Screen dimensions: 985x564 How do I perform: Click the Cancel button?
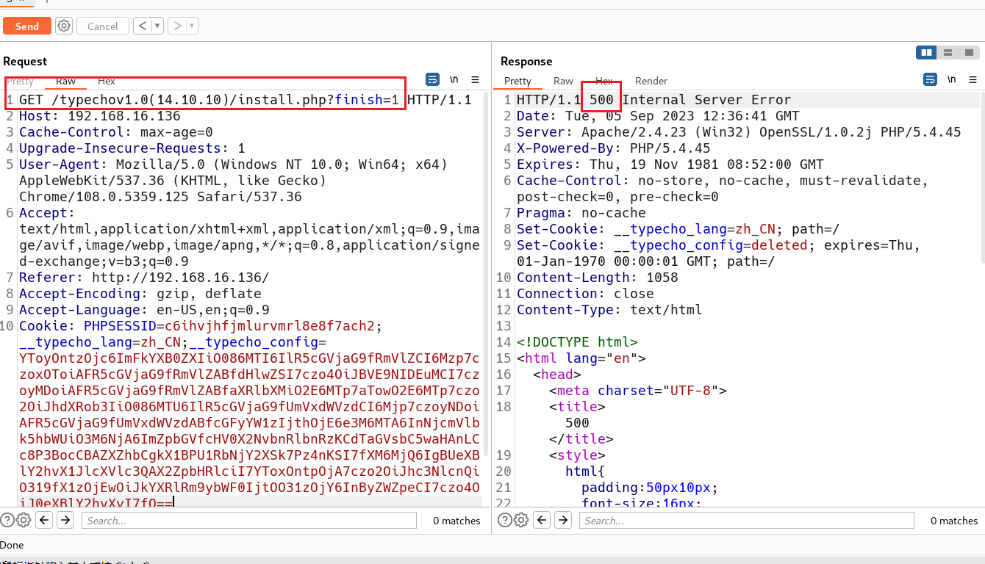coord(103,26)
